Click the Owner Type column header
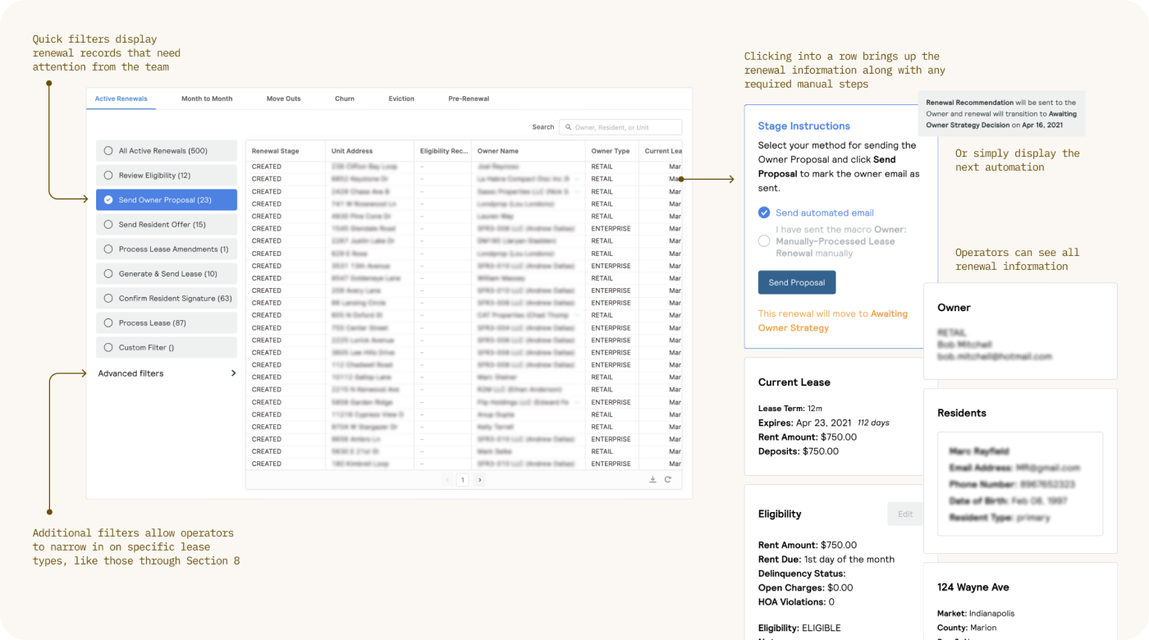Image resolution: width=1149 pixels, height=640 pixels. pyautogui.click(x=611, y=151)
